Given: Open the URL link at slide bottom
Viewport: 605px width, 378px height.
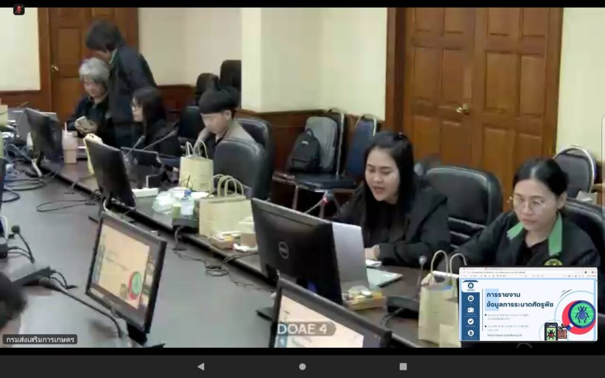Looking at the screenshot, I should [505, 335].
